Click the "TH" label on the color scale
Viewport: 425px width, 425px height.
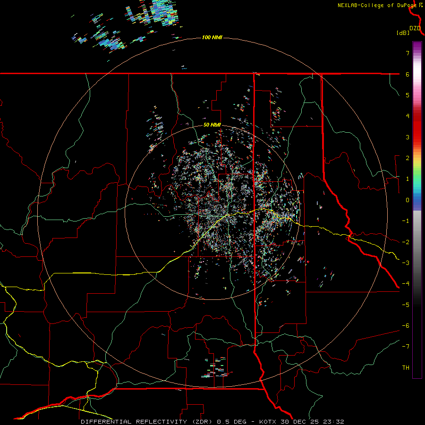tap(406, 368)
